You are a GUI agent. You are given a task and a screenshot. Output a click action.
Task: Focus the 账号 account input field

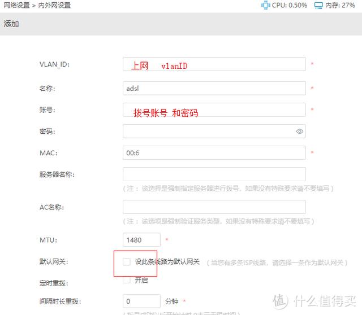(x=214, y=110)
